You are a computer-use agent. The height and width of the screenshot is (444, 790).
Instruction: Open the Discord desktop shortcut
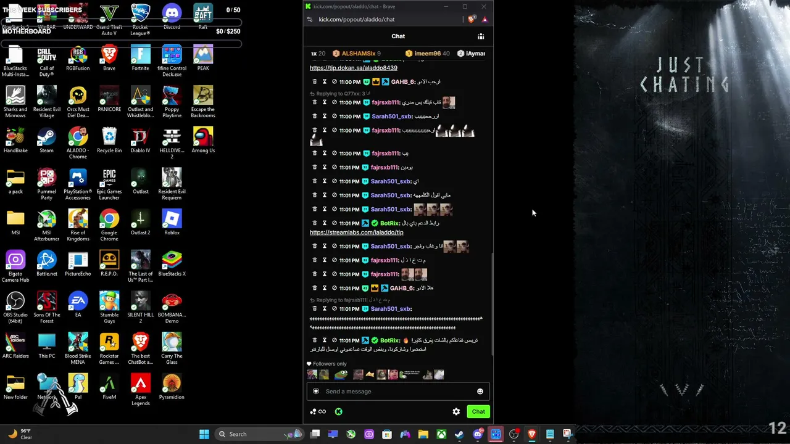tap(172, 17)
